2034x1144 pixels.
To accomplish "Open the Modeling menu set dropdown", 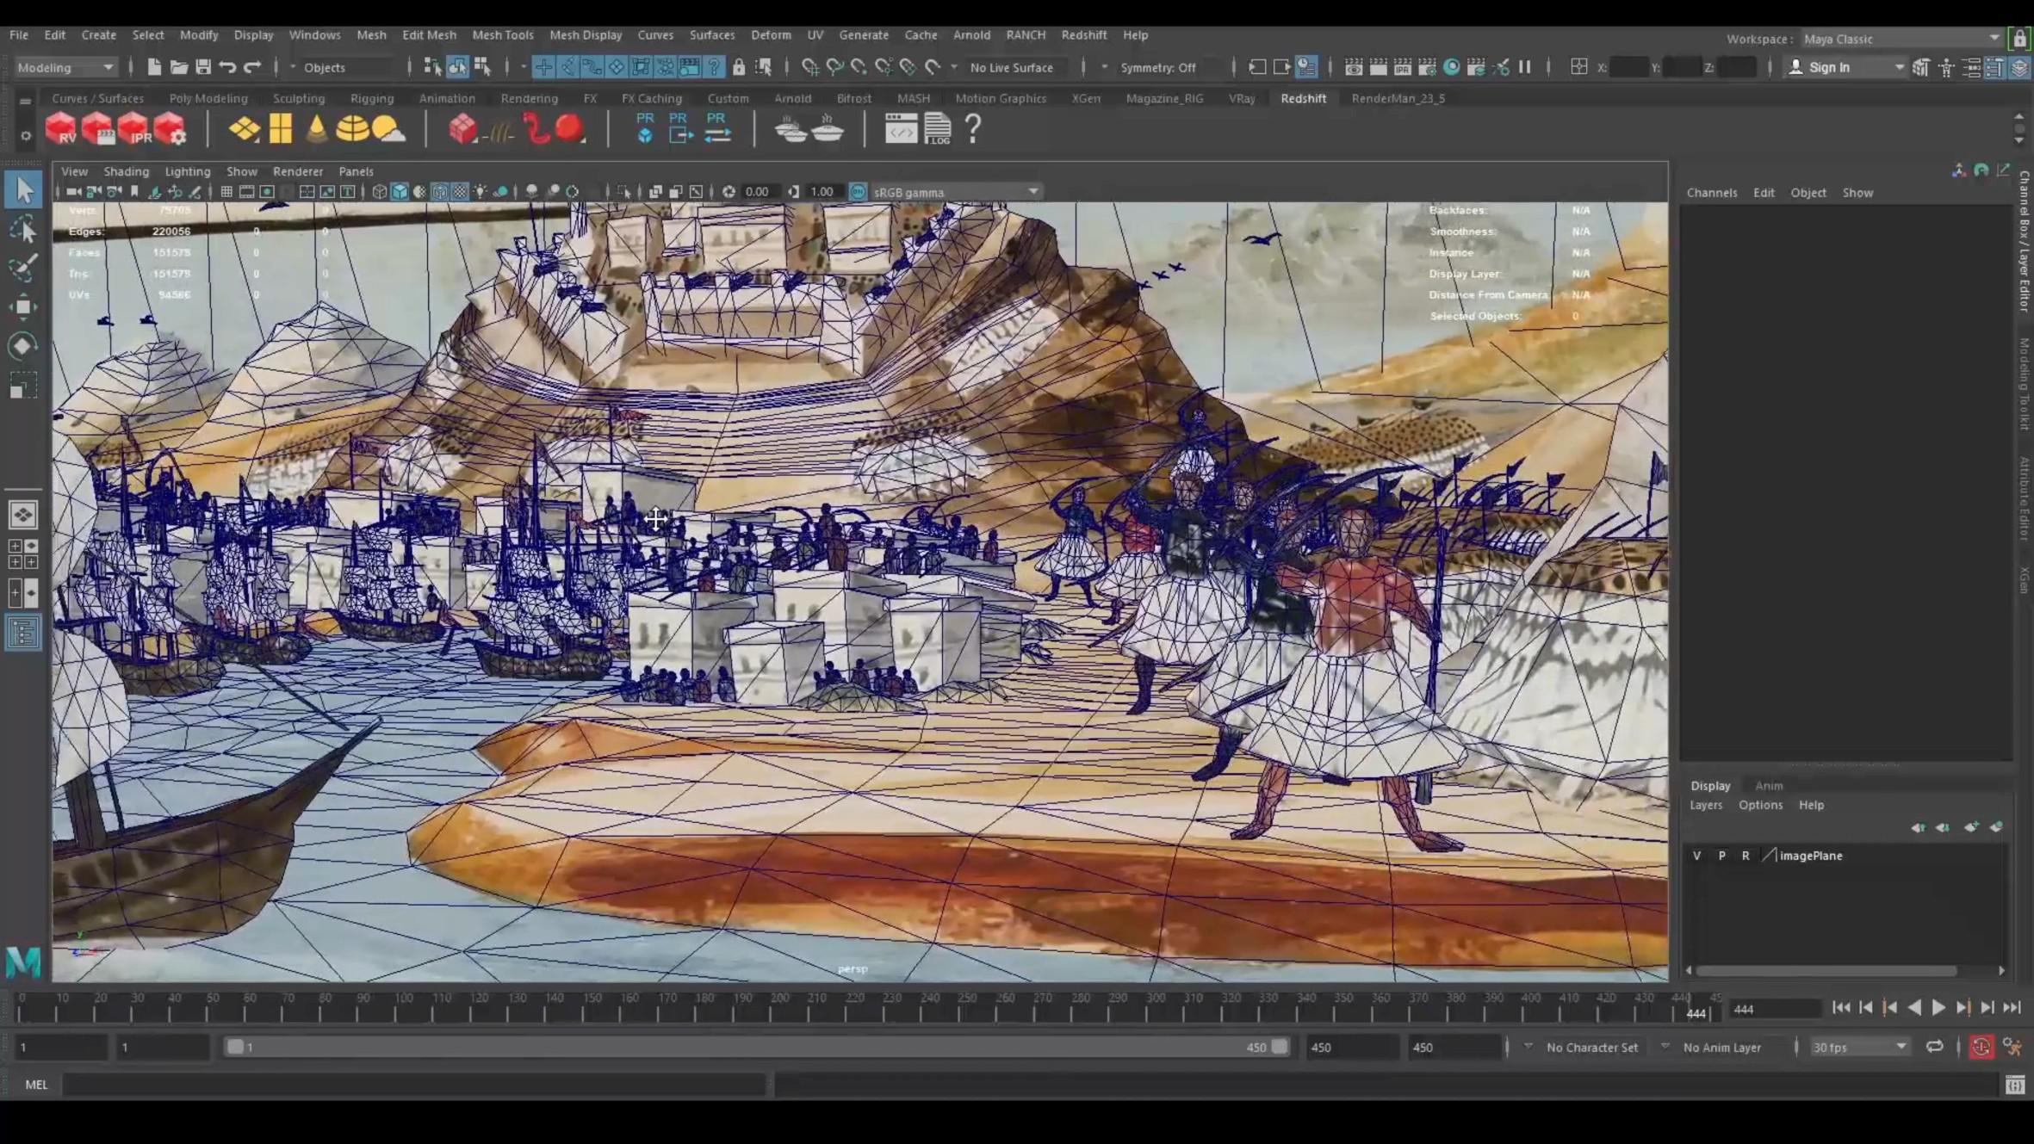I will [x=65, y=67].
